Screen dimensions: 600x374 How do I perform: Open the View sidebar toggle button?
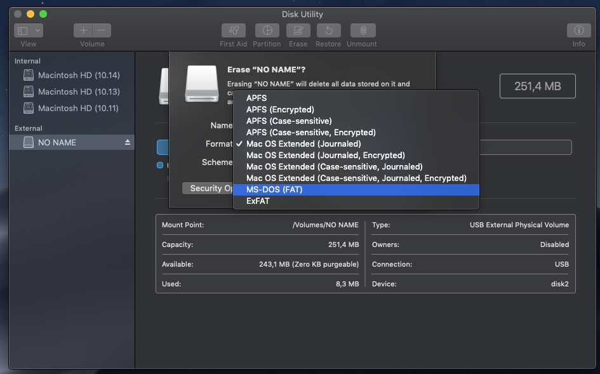[x=23, y=30]
